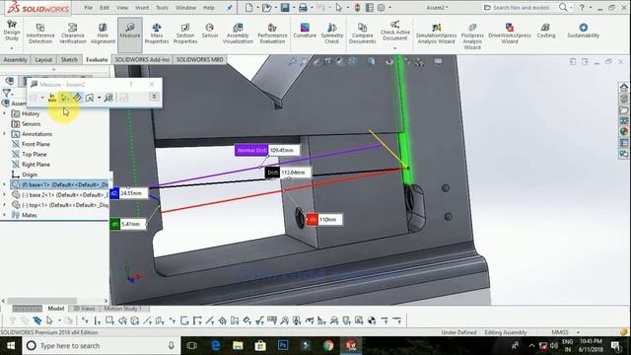Open the Motion Study 1 bottom tab
Image resolution: width=631 pixels, height=355 pixels.
[123, 309]
